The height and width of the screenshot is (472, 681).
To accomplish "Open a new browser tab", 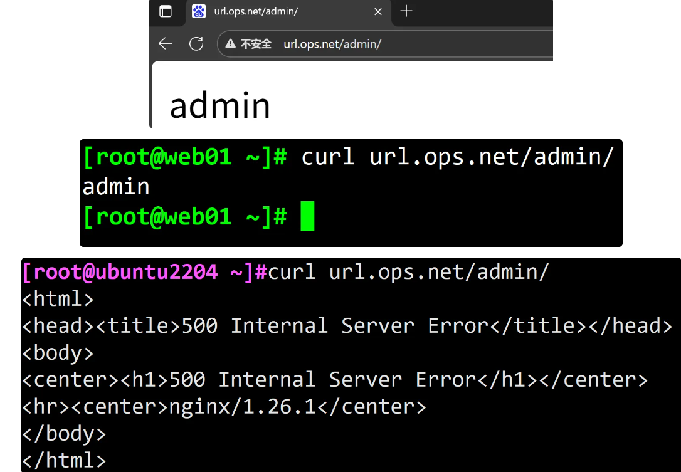I will pos(406,11).
